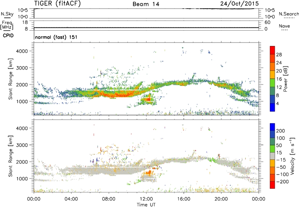Screen dimensions: 299x207
Task: Click the "60" tick on the Nave axis
Action: click(x=267, y=22)
